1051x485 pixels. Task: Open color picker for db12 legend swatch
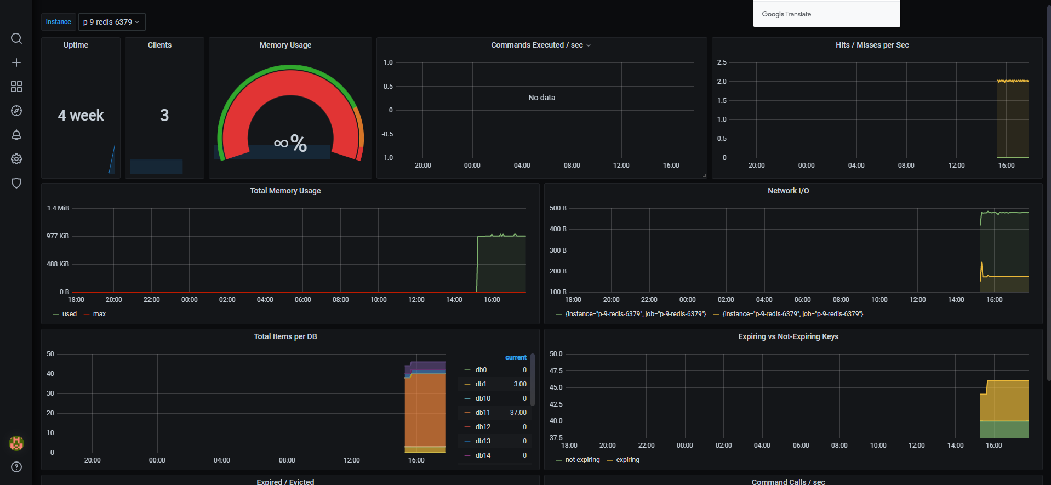click(467, 427)
